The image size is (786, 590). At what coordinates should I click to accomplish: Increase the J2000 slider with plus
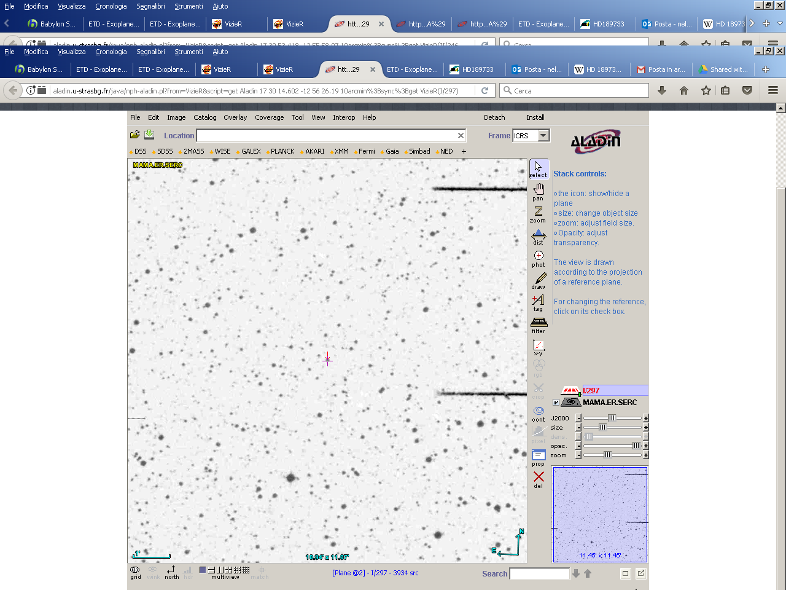(646, 418)
